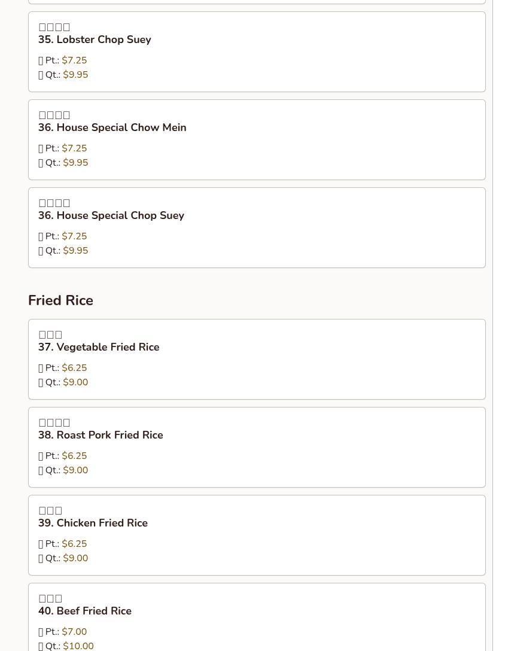The width and height of the screenshot is (505, 651).
Task: Select Beef Fried Rice pint price $7.00
Action: tap(74, 632)
